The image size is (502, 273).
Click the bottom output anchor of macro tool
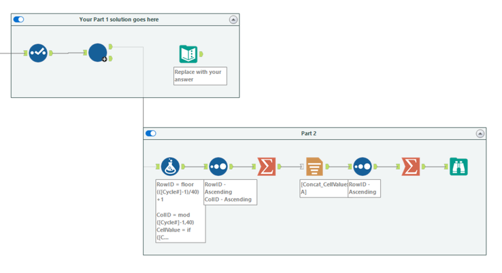point(110,58)
